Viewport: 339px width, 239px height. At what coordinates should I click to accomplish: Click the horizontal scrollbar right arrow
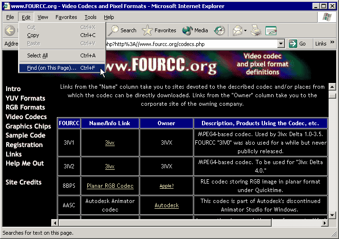pos(325,223)
